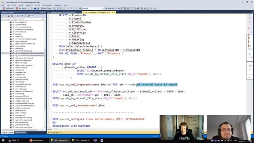Select file 39 - recursion.sql
The height and width of the screenshot is (143, 254).
point(17,82)
